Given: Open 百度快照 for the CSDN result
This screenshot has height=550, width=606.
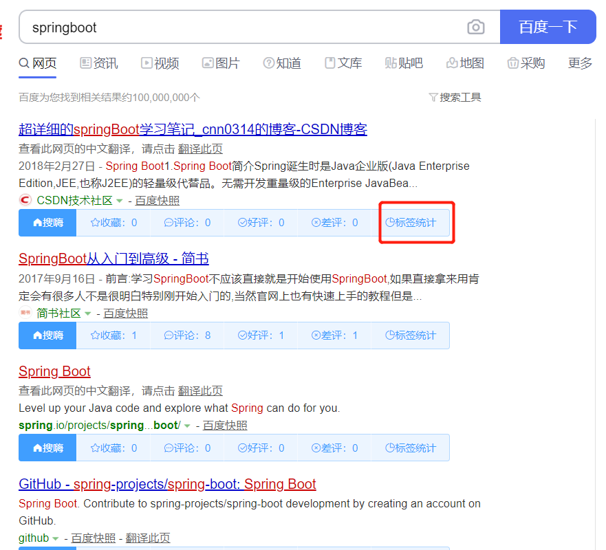Looking at the screenshot, I should (158, 201).
